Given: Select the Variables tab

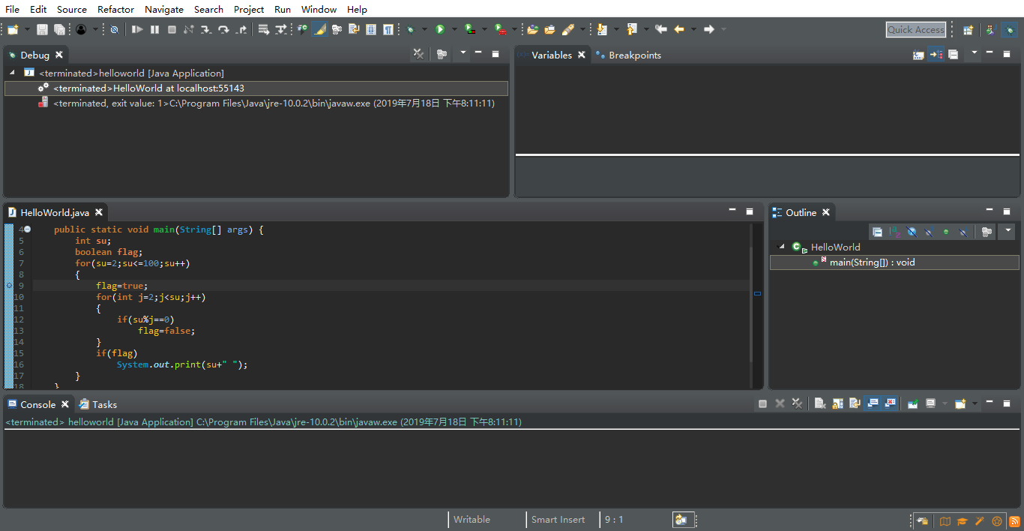Looking at the screenshot, I should (552, 55).
